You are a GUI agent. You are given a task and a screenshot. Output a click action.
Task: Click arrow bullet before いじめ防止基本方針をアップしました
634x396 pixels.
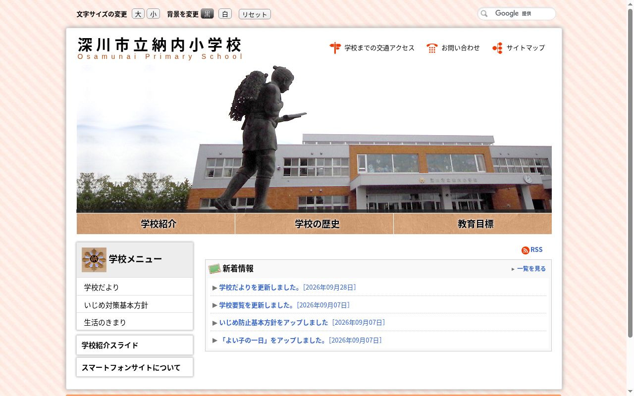(x=215, y=323)
